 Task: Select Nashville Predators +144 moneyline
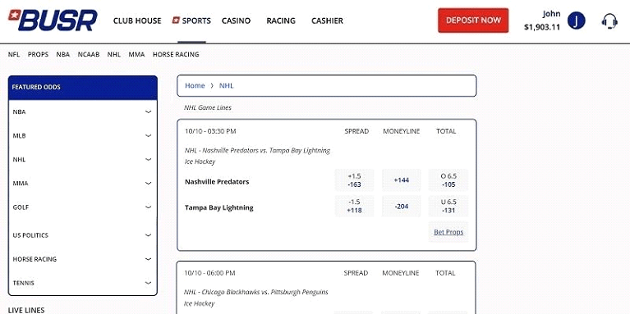pos(402,180)
